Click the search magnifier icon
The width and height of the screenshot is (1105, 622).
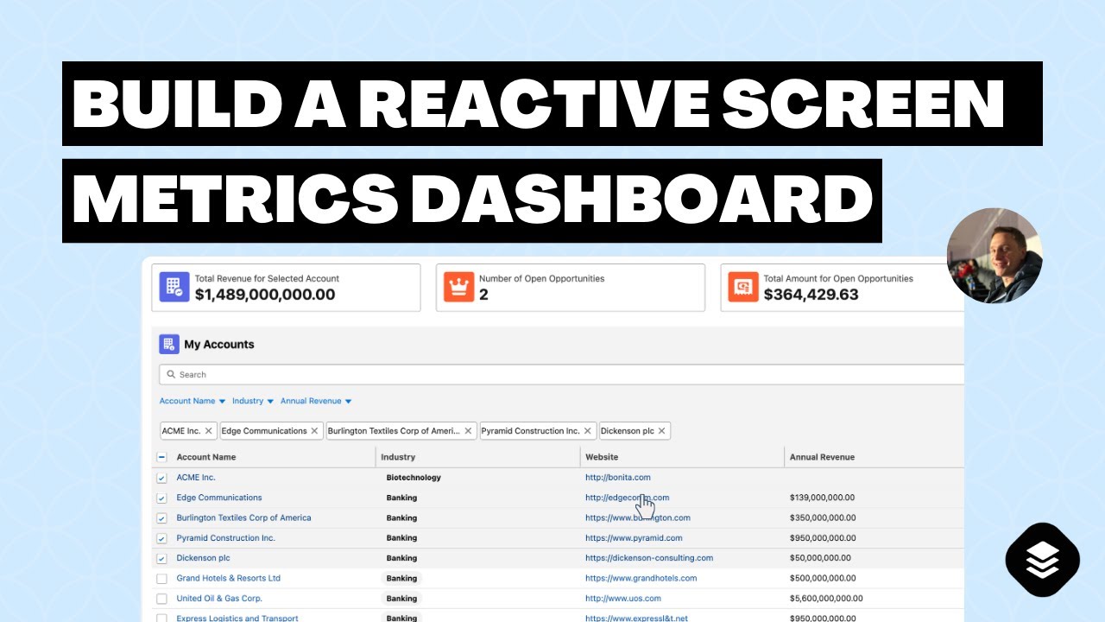pyautogui.click(x=172, y=375)
